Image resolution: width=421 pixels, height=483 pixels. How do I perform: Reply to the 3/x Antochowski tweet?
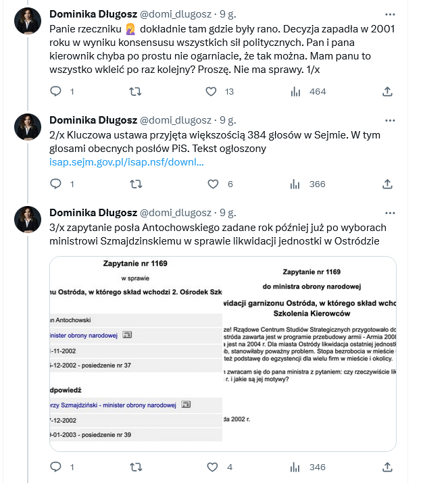tap(56, 467)
